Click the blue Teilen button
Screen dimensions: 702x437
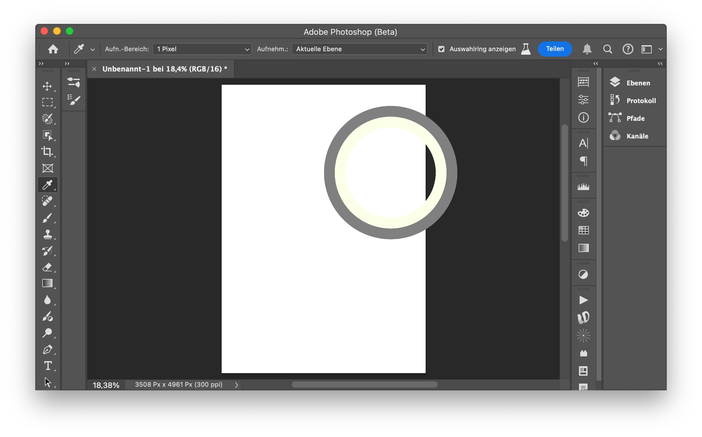(x=555, y=49)
